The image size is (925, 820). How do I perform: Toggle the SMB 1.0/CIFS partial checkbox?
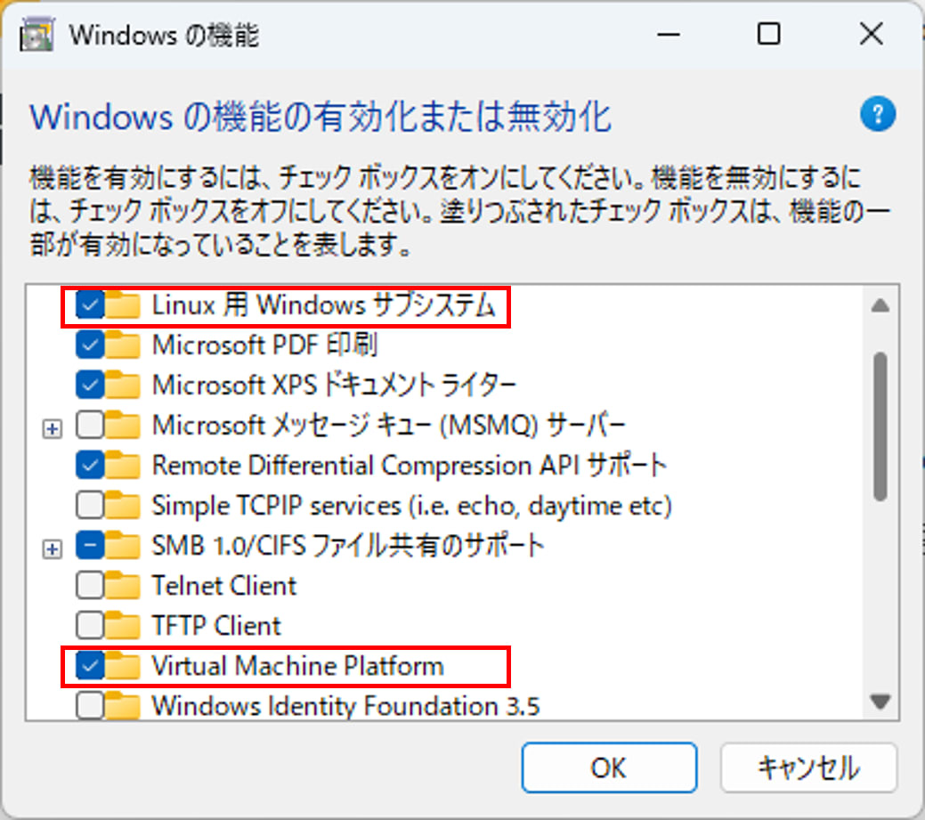click(x=90, y=546)
